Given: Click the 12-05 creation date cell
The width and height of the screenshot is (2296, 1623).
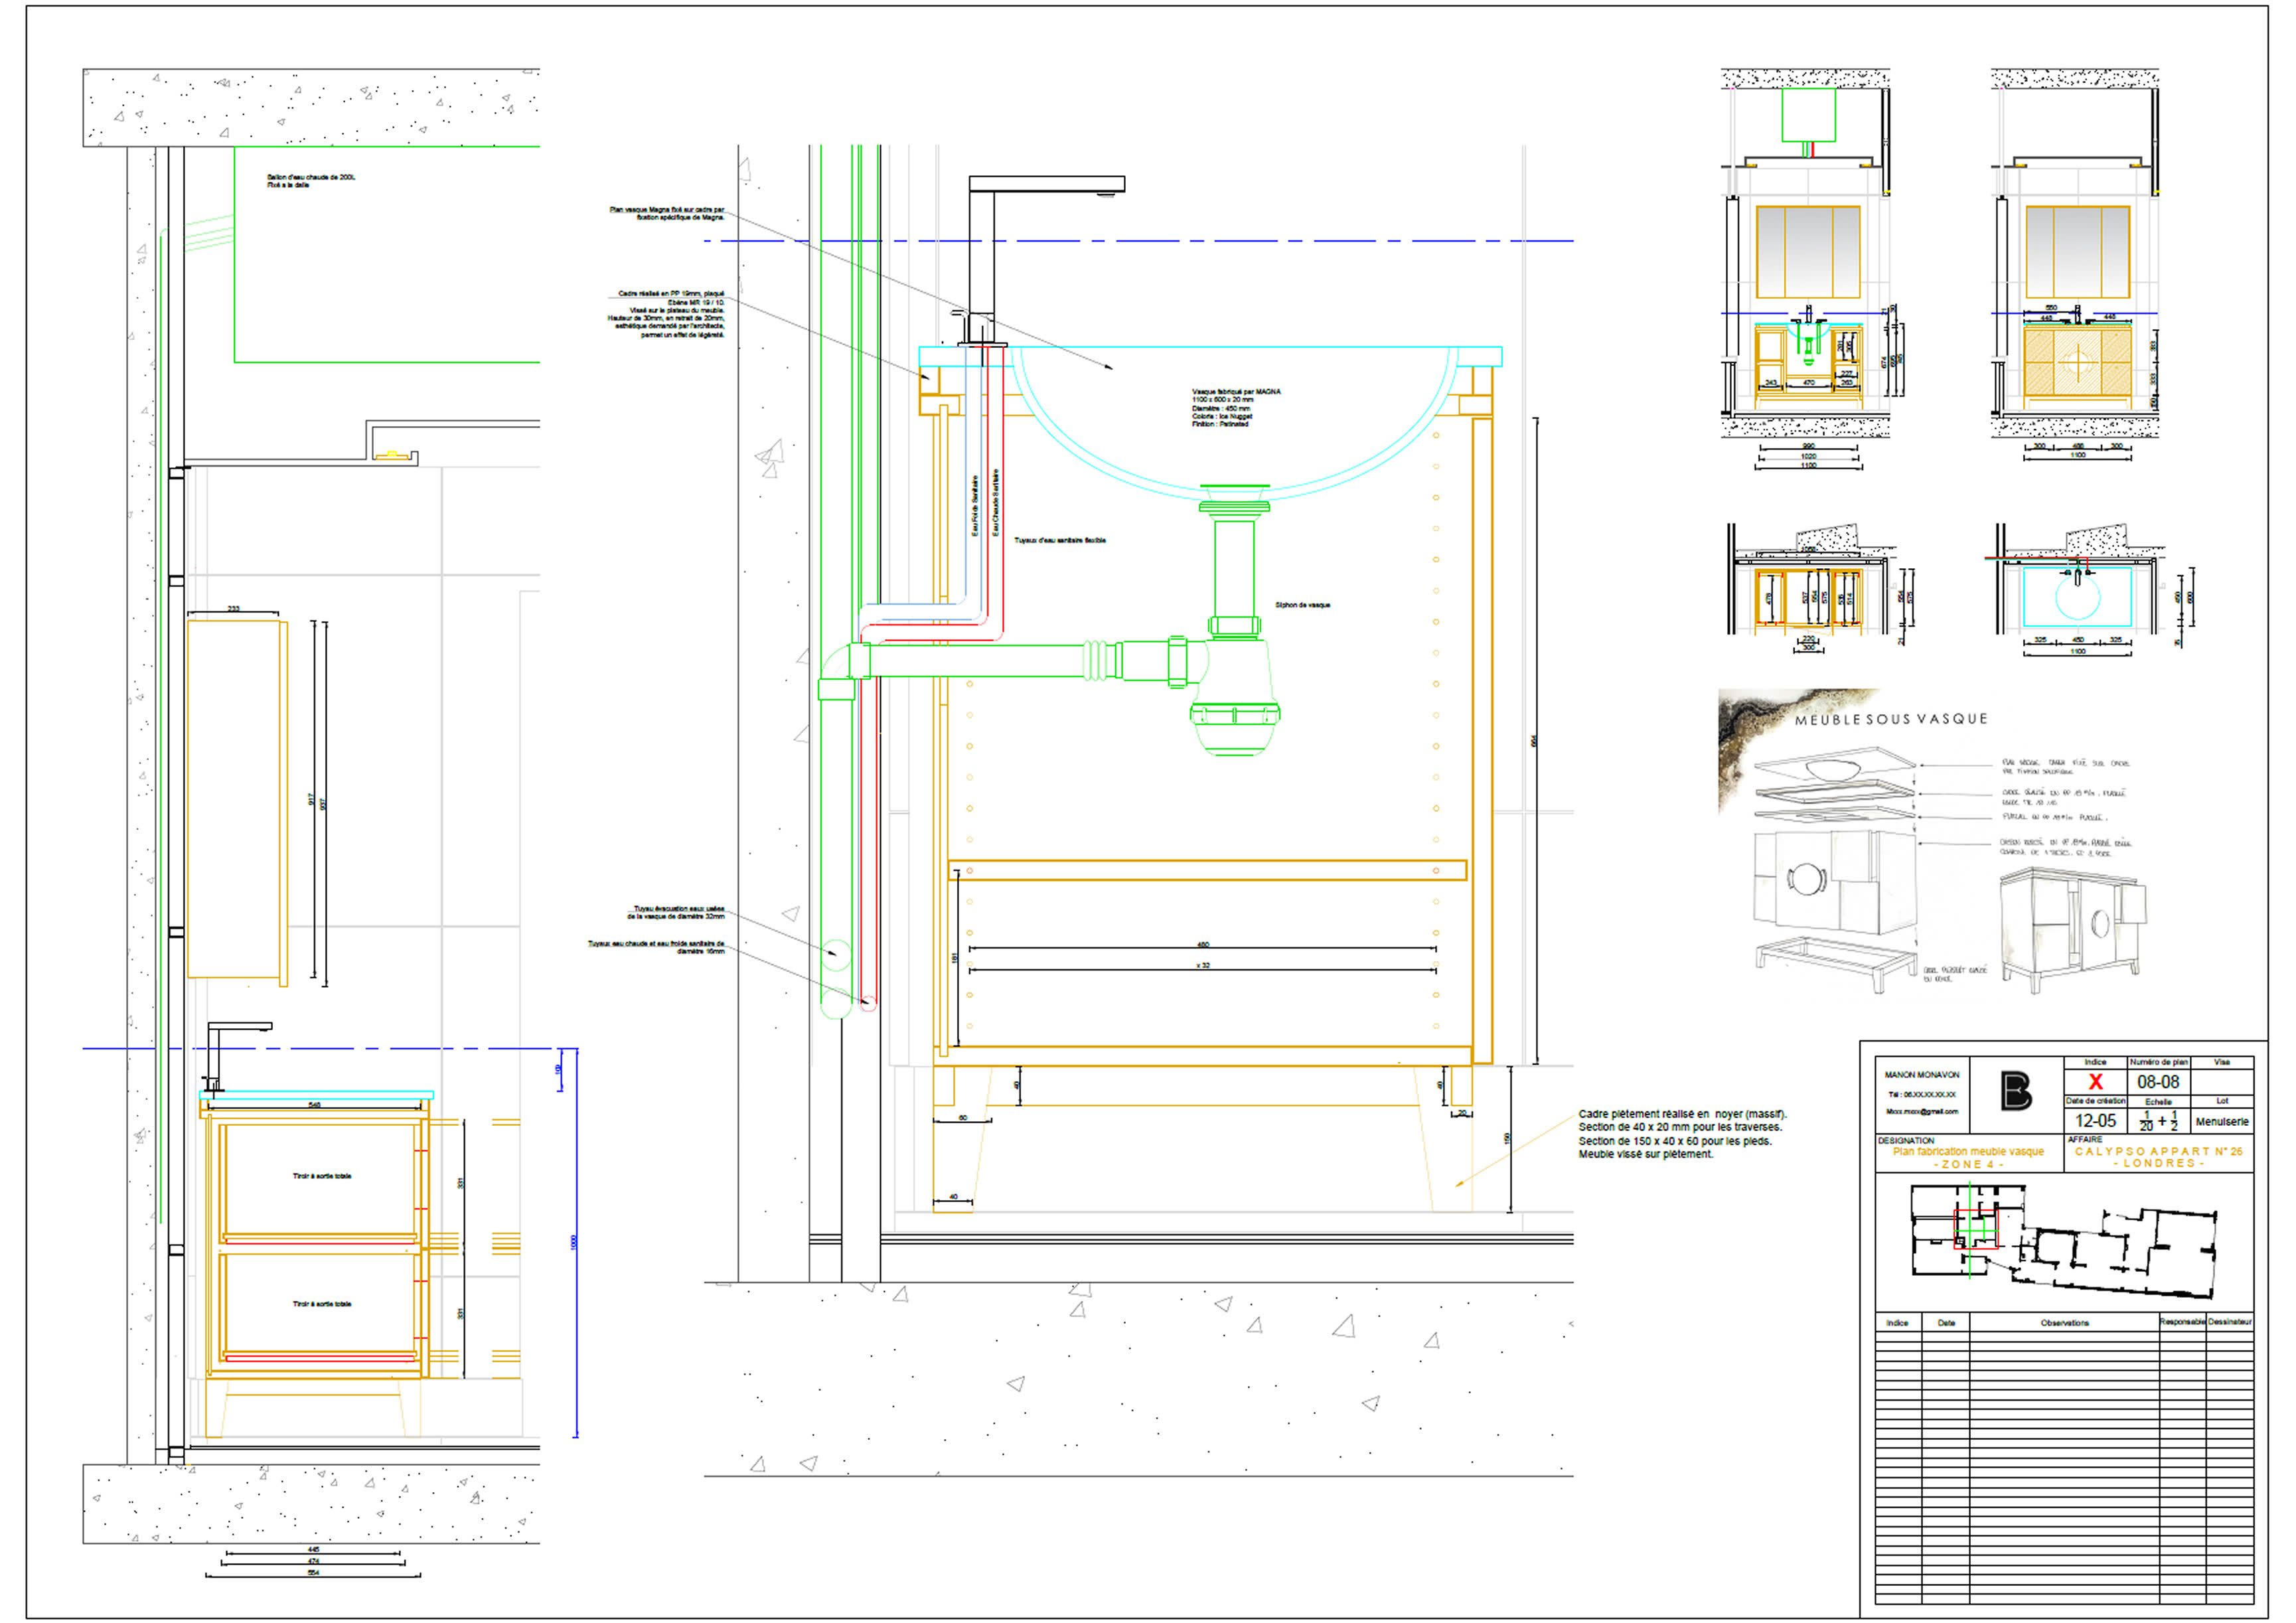Looking at the screenshot, I should [2095, 1121].
